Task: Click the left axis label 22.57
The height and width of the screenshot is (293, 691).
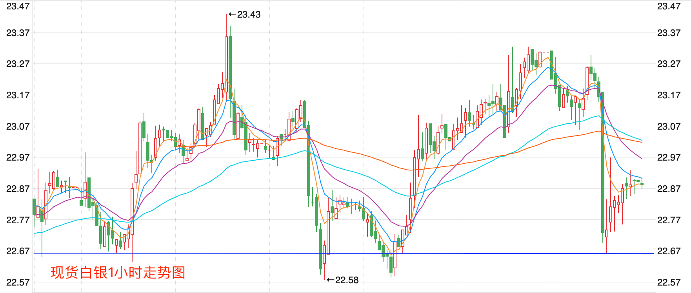Action: click(x=18, y=282)
